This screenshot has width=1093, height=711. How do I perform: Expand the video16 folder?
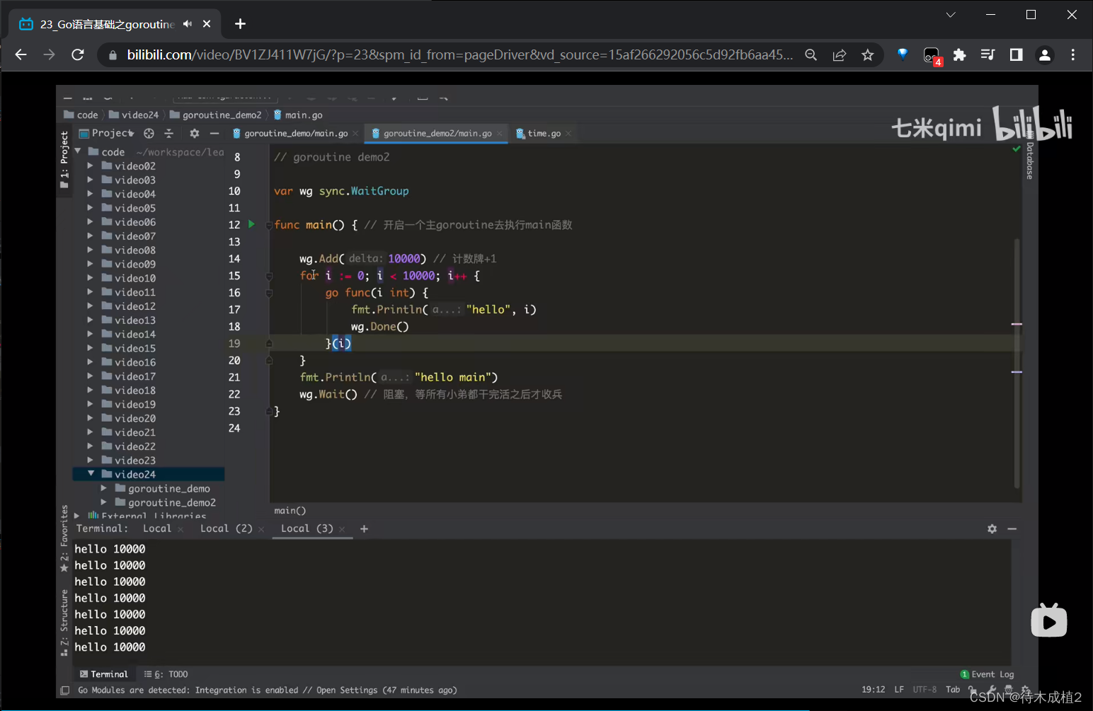(90, 362)
